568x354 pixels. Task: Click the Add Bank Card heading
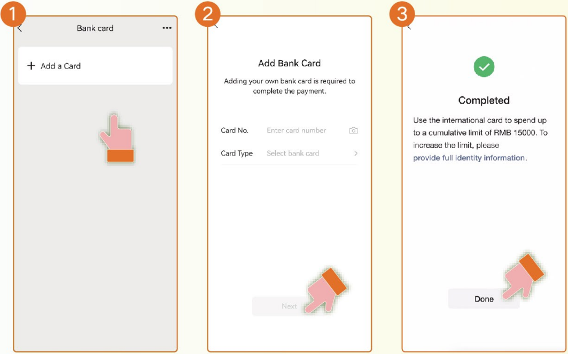click(x=289, y=63)
